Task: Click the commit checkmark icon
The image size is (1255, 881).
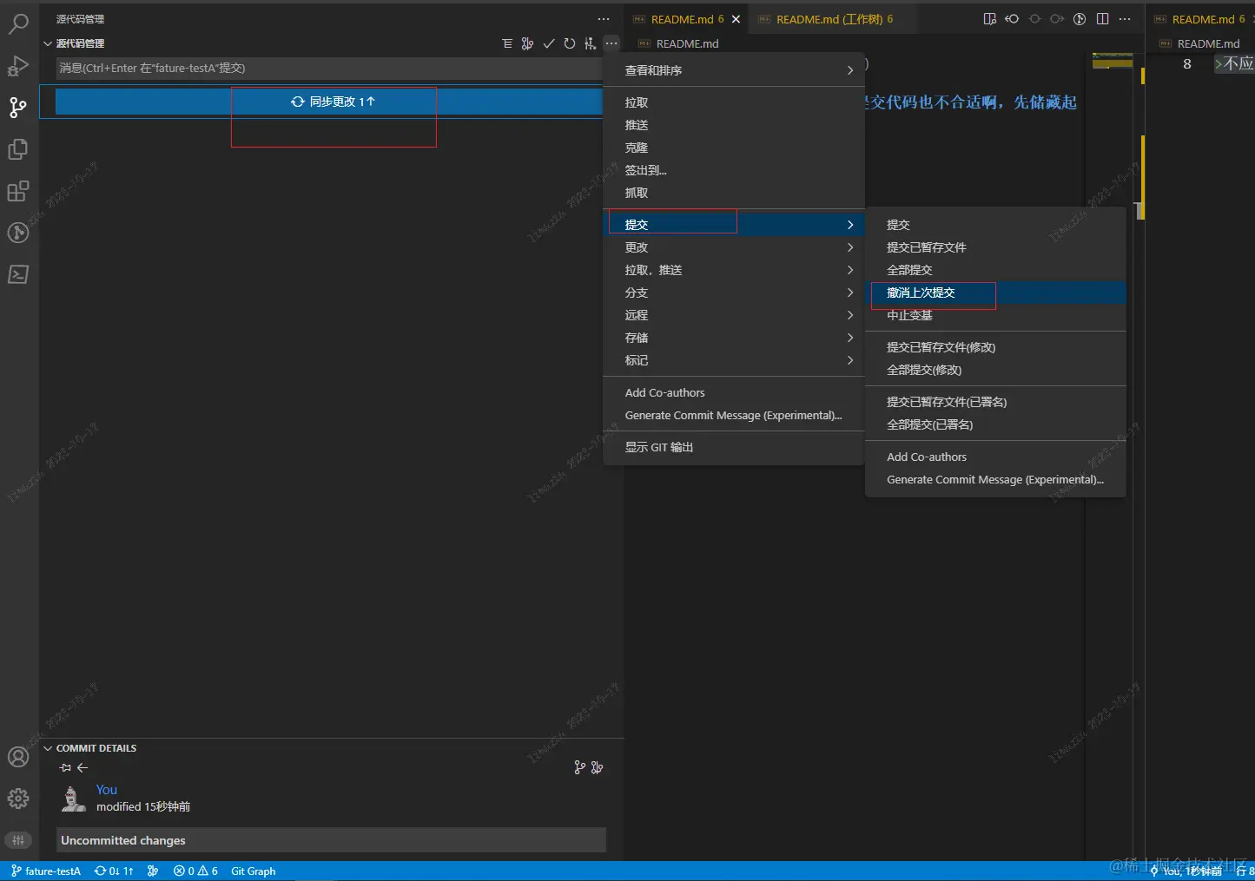Action: 548,43
